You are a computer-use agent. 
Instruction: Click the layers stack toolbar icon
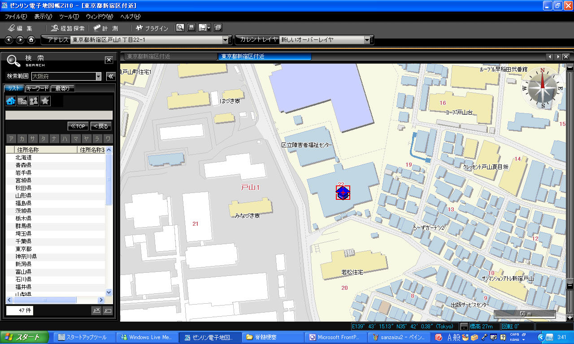point(218,28)
